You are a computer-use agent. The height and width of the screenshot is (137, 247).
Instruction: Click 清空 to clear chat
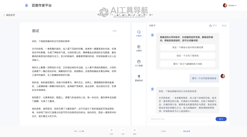pos(213,25)
